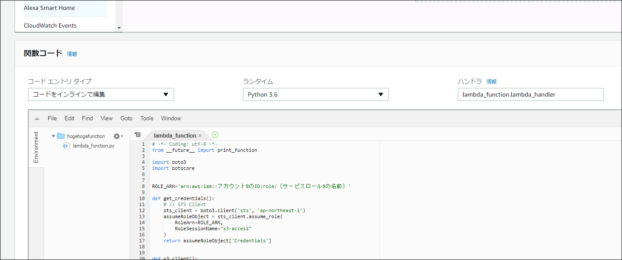Collapse the editor menu bar via triangle arrow

click(x=37, y=118)
